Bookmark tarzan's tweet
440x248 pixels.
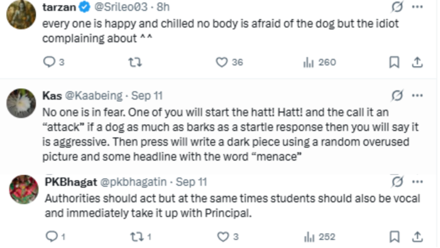(394, 62)
